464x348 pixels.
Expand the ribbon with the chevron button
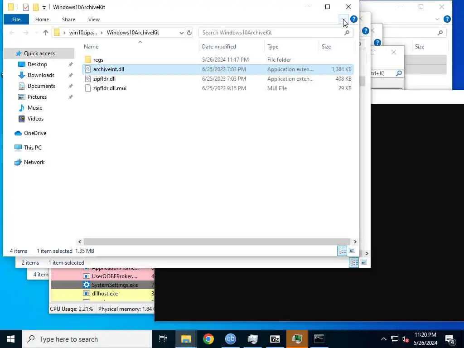coord(344,19)
